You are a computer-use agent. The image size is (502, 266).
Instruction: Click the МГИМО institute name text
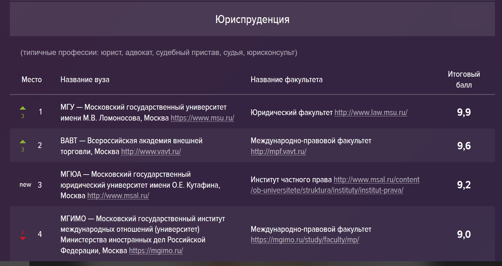point(143,234)
